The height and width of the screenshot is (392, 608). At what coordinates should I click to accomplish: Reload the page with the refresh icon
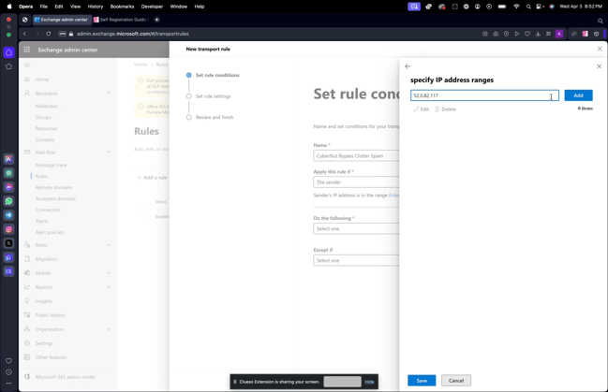49,34
